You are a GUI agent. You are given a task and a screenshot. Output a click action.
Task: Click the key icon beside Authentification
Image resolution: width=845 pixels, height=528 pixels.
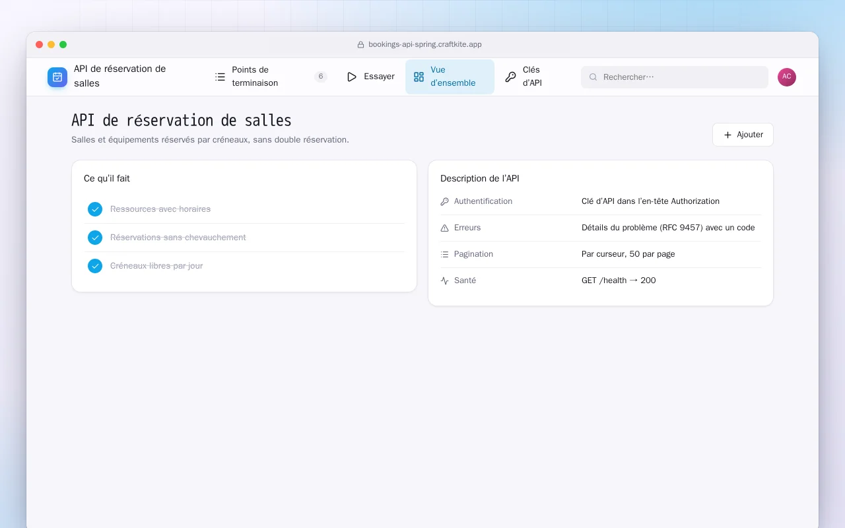coord(444,201)
